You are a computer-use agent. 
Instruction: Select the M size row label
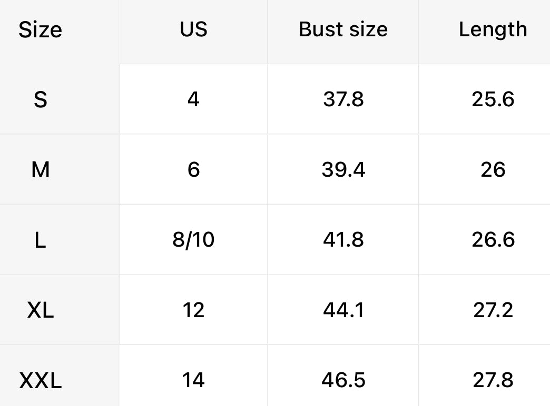coord(41,170)
